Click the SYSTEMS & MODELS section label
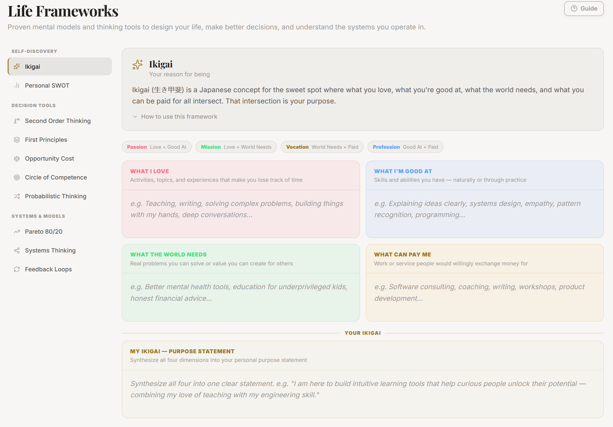 coord(38,216)
